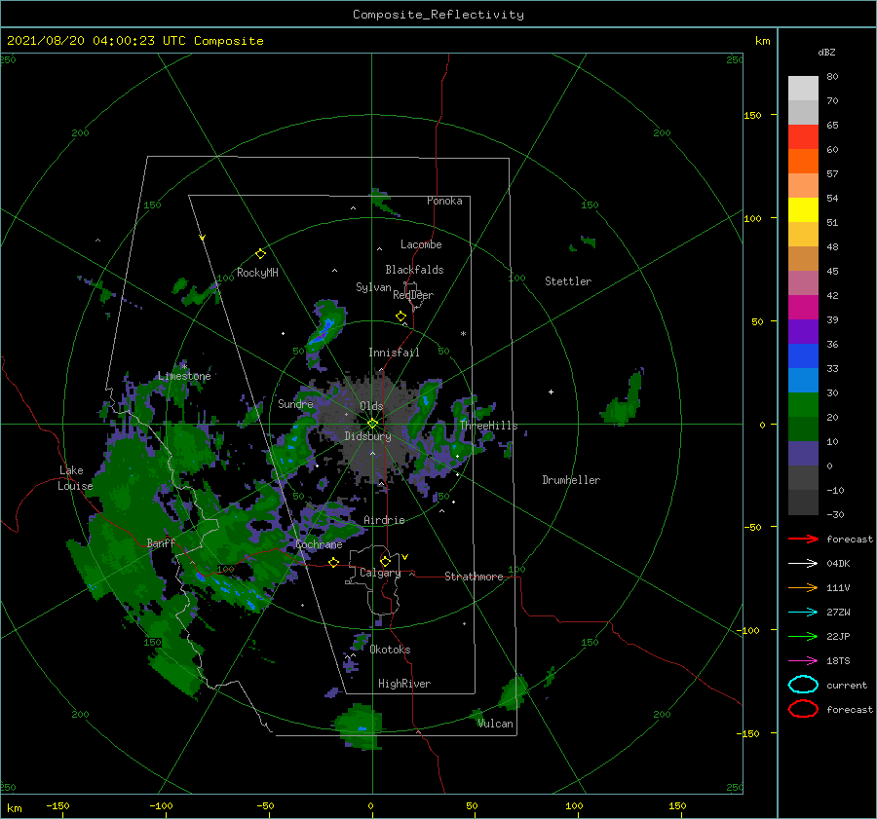Image resolution: width=877 pixels, height=819 pixels.
Task: Click the 04DK legend text
Action: click(838, 564)
